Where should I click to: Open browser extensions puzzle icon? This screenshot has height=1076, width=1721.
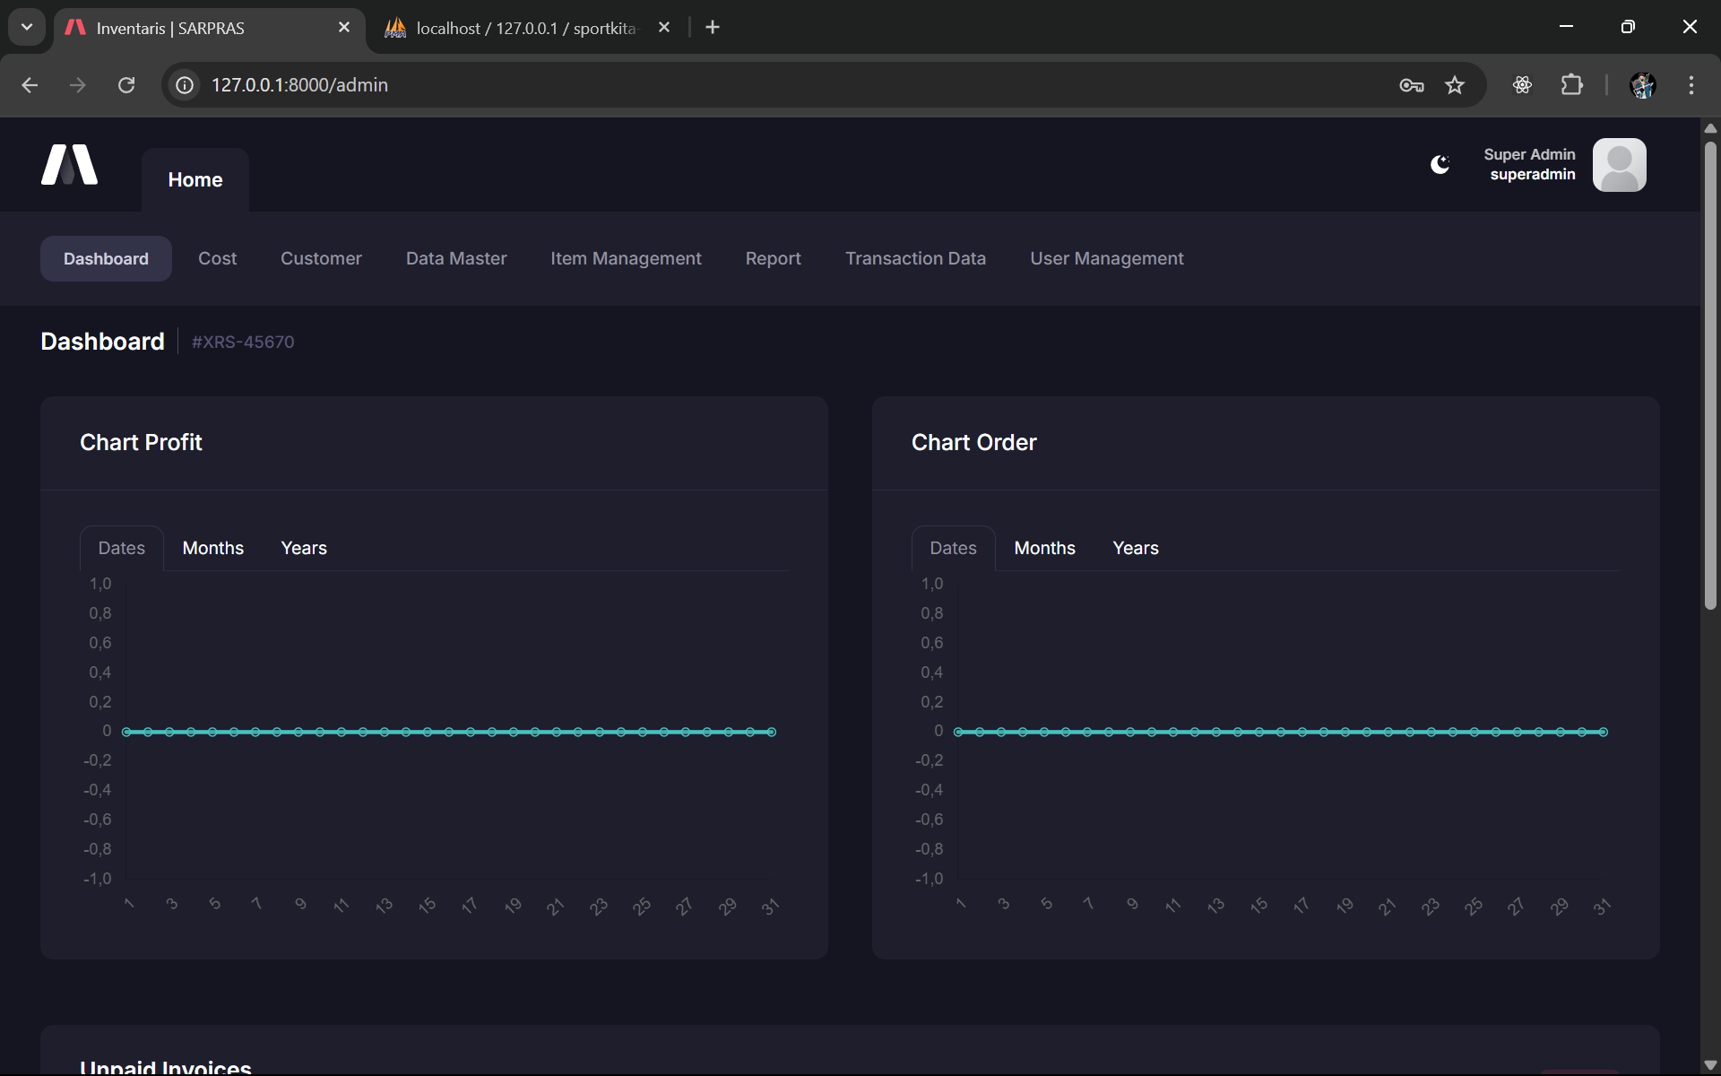click(1571, 85)
